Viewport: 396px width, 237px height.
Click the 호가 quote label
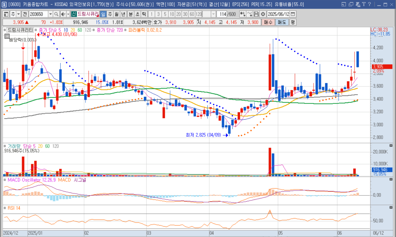point(157,22)
